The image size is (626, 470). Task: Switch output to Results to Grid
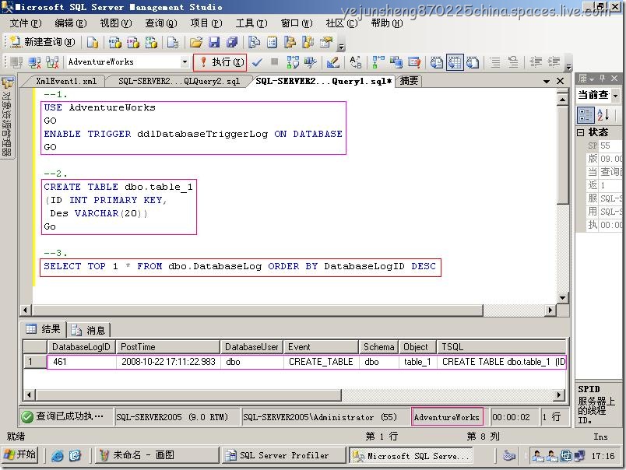click(455, 62)
